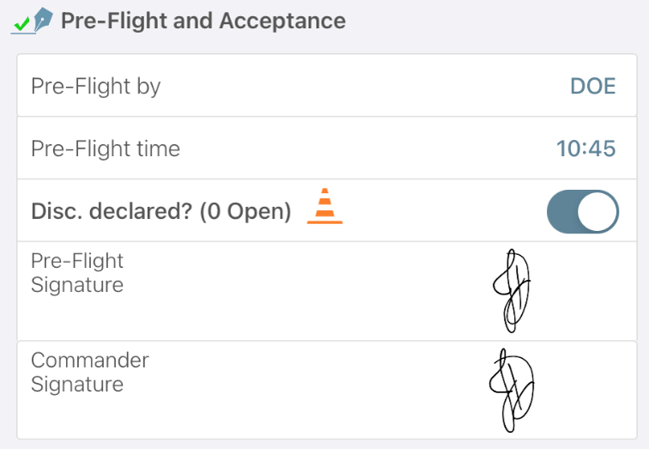Click the Pre-Flight Signature label

(x=77, y=273)
